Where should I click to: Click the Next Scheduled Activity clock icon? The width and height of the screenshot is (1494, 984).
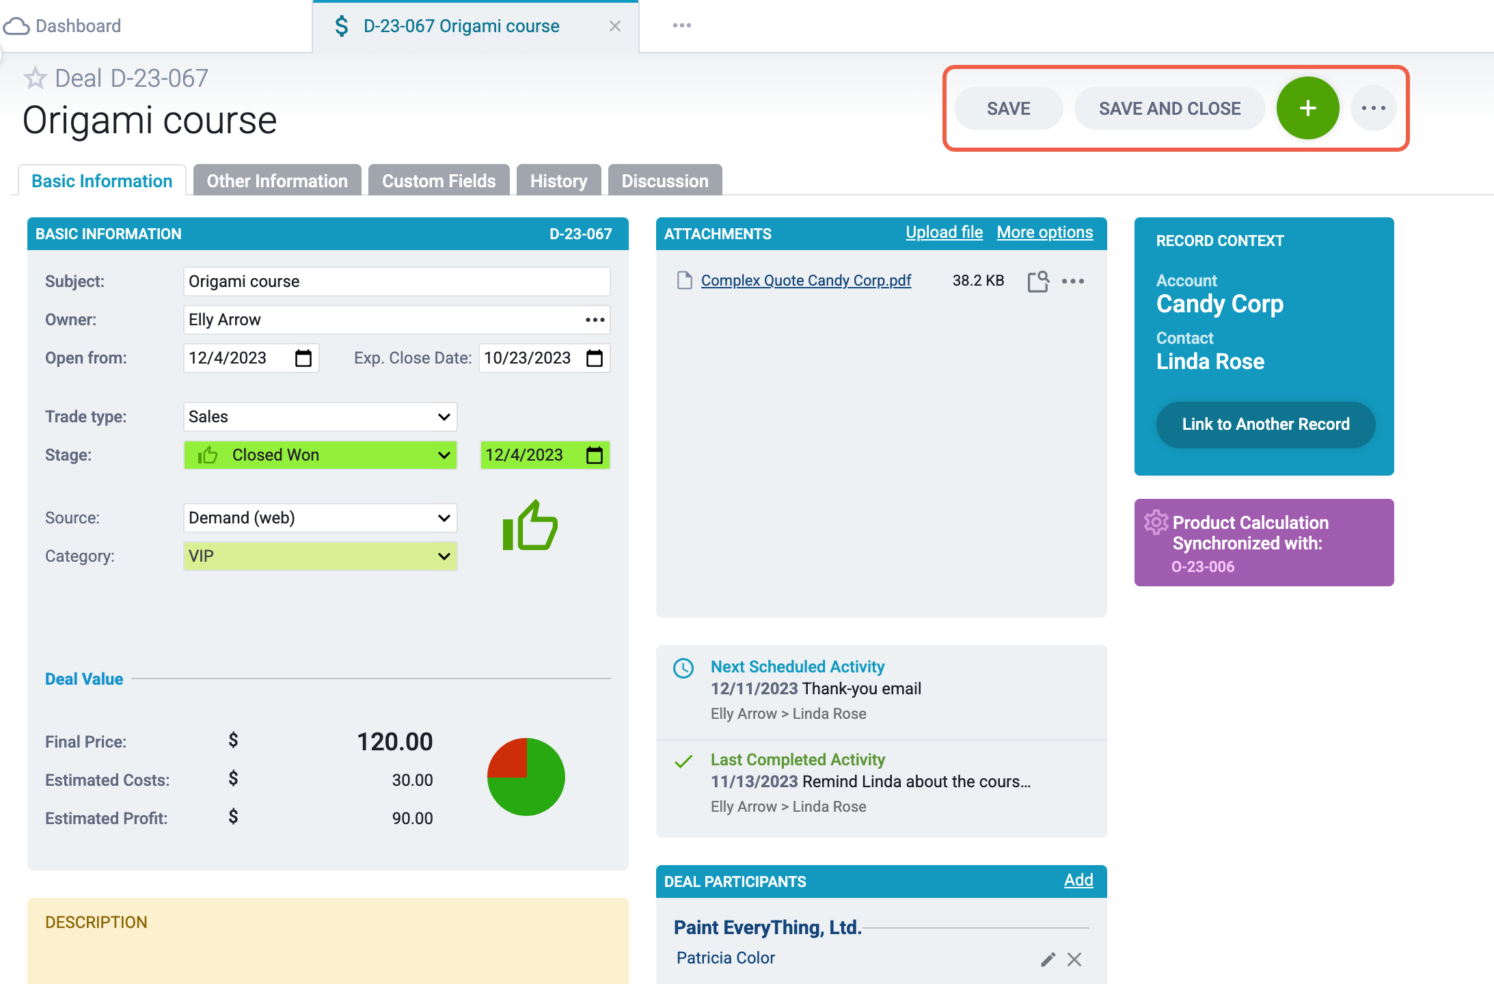pyautogui.click(x=683, y=668)
